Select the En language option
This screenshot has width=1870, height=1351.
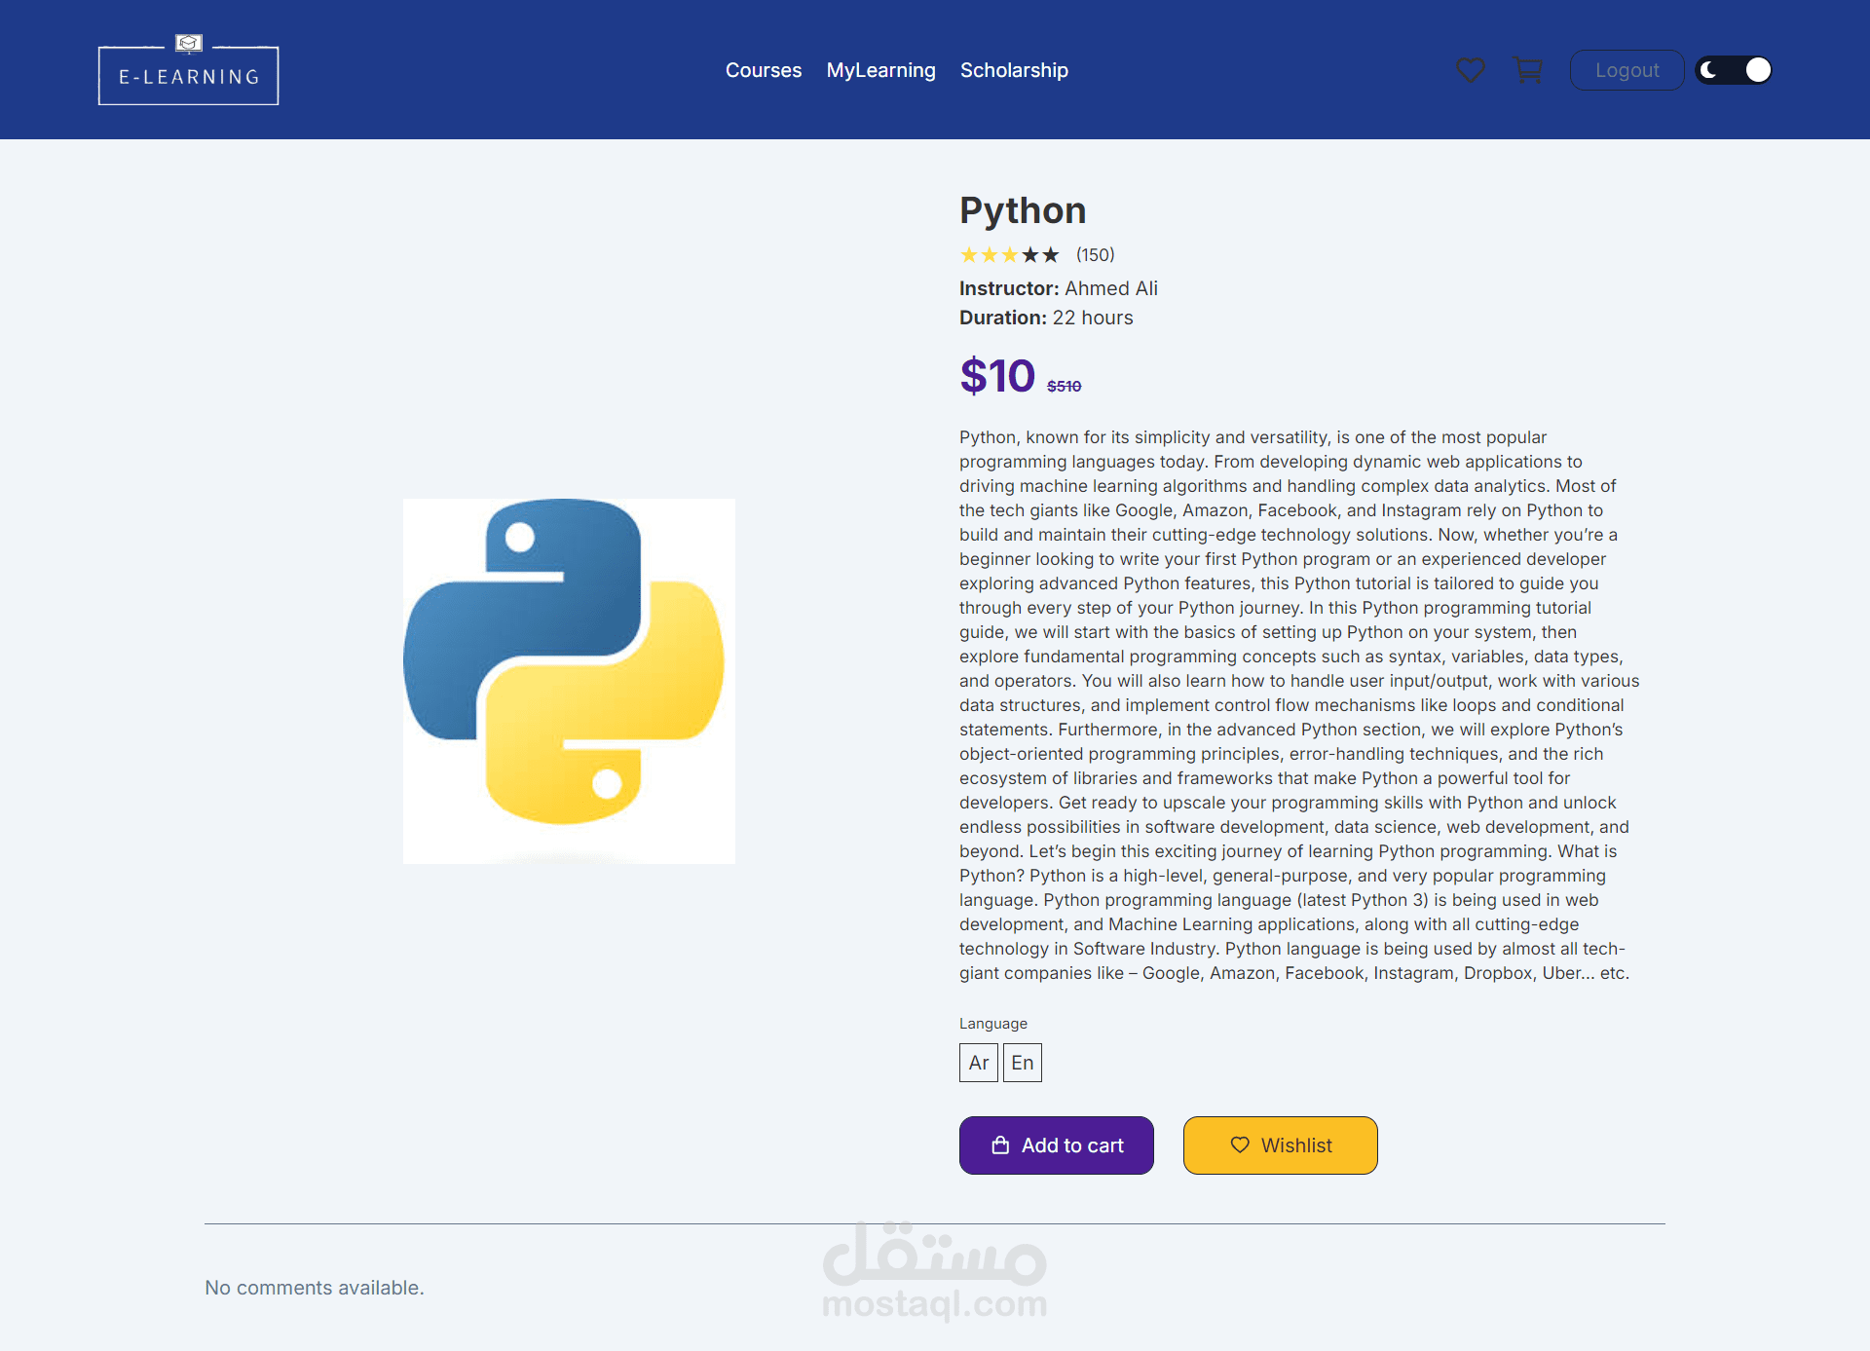(x=1022, y=1063)
